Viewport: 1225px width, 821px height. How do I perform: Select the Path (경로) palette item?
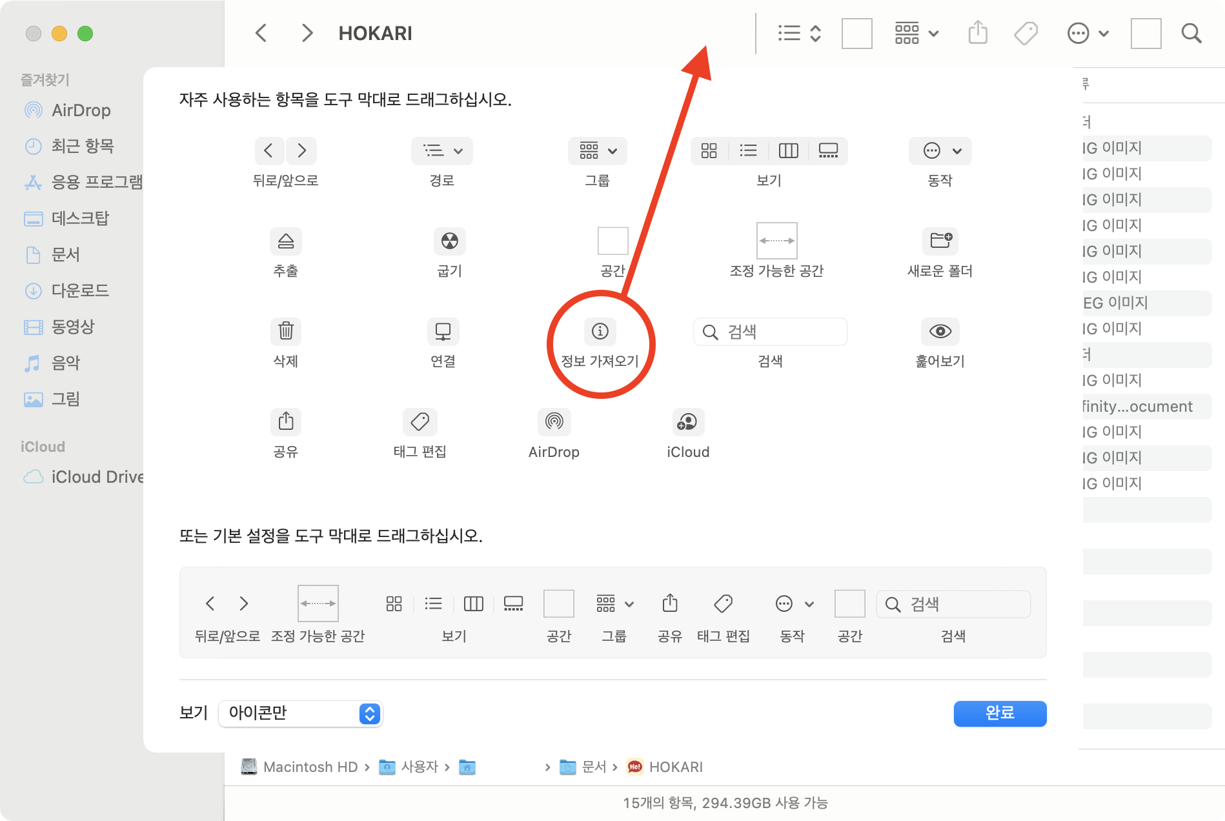tap(442, 151)
